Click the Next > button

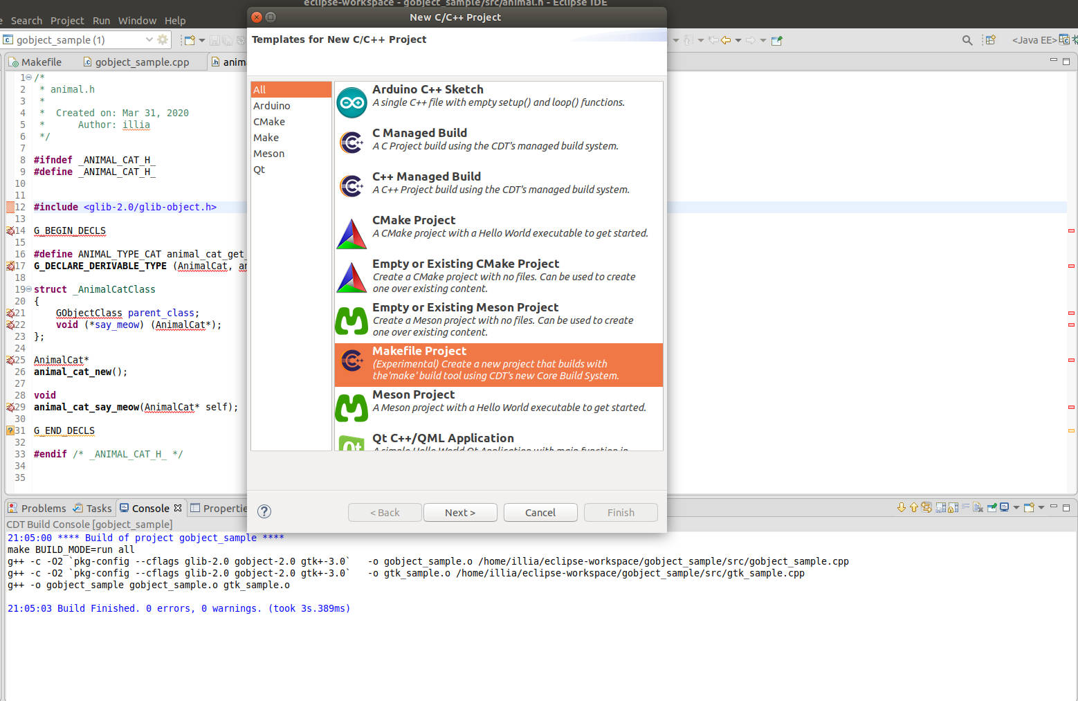(460, 512)
